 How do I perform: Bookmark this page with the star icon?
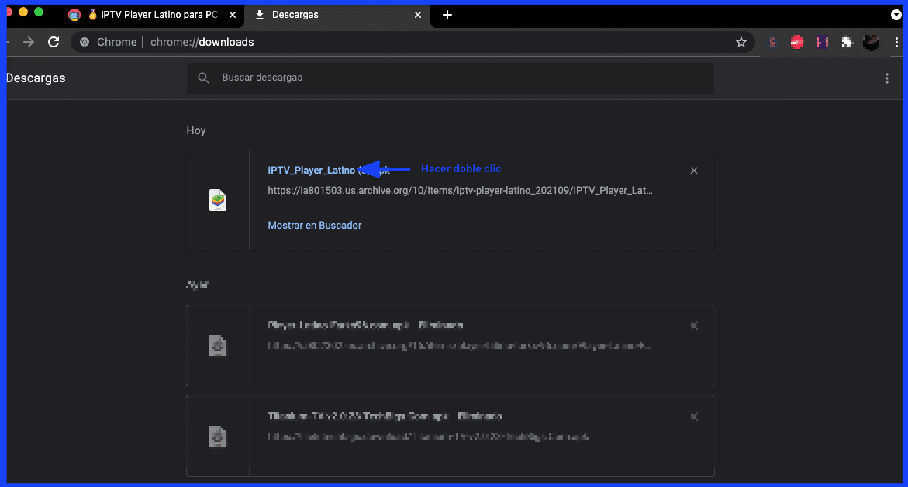pyautogui.click(x=741, y=42)
